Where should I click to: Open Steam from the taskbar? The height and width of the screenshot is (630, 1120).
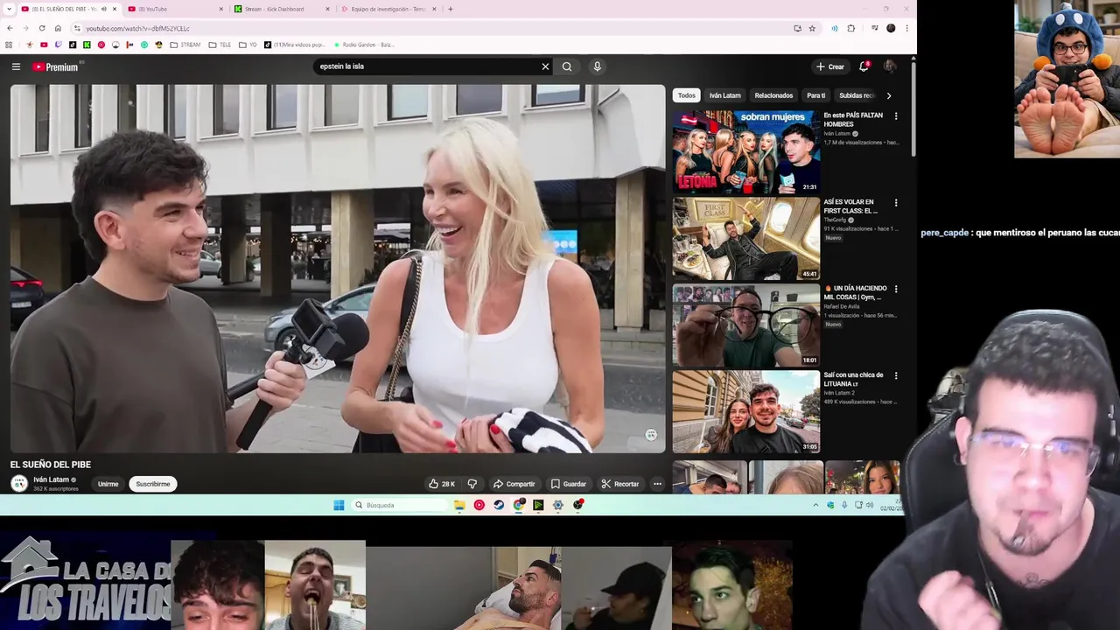[x=499, y=505]
